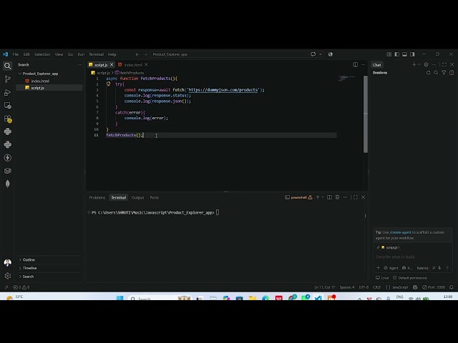The height and width of the screenshot is (343, 458).
Task: Open the Selection menu
Action: 42,54
